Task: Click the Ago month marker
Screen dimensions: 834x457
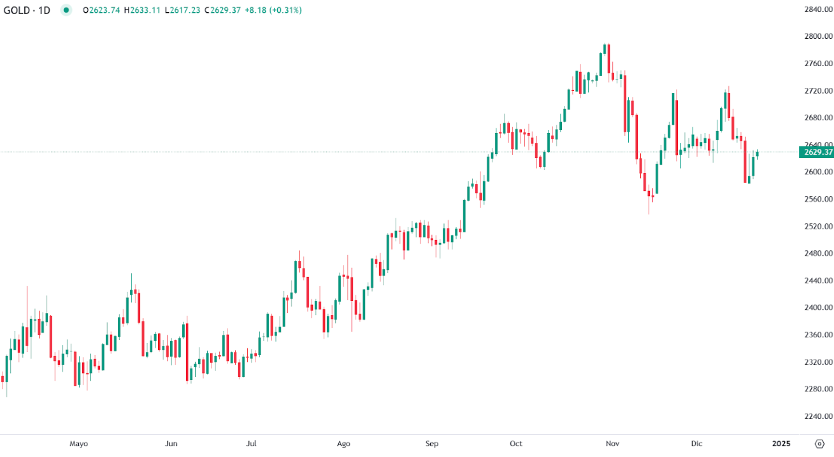Action: [343, 444]
